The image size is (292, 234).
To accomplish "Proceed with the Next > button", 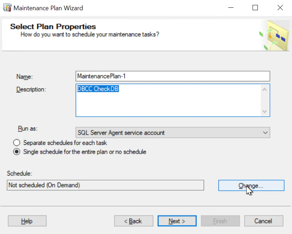I will 177,221.
